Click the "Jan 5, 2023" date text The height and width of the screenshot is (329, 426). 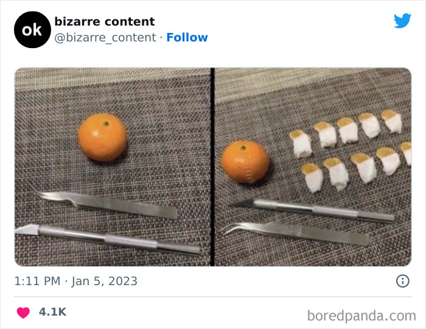point(104,281)
